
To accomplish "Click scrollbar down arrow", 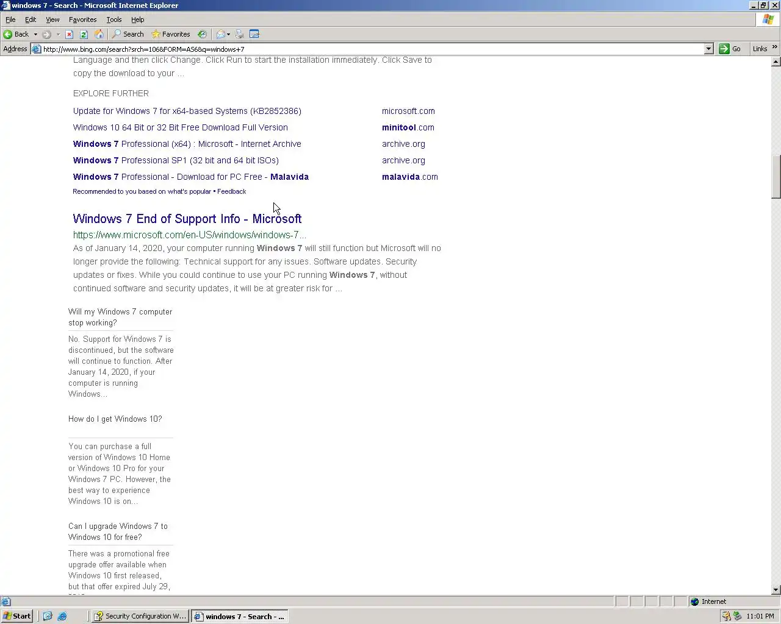I will pyautogui.click(x=776, y=589).
